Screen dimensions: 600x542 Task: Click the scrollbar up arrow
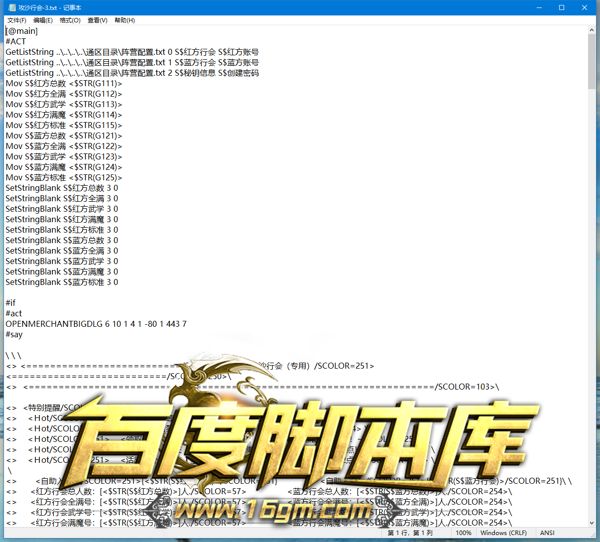click(592, 30)
